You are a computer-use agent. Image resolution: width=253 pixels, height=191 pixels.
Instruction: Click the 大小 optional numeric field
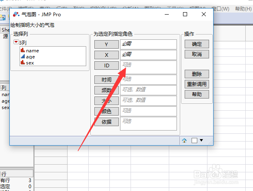148,101
